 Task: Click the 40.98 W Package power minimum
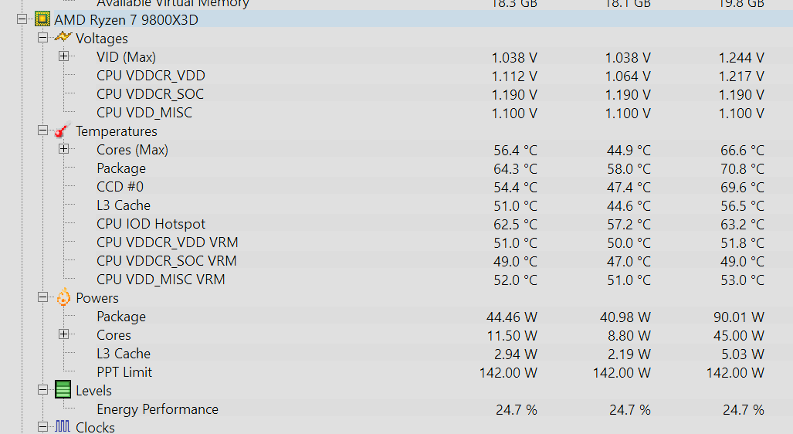click(x=625, y=317)
